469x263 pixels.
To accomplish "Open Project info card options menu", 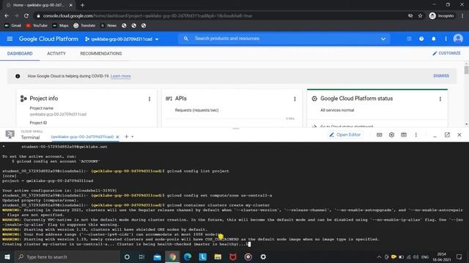I will click(149, 99).
